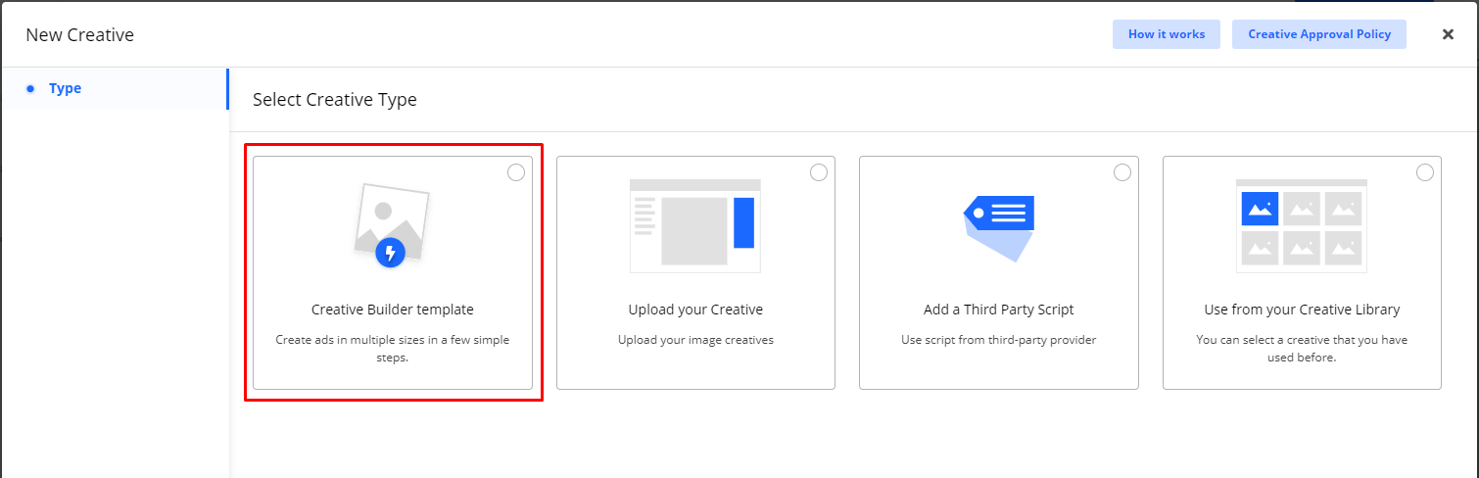Click the 'Upload your image creatives' description
Screen dimensions: 1479x478
(x=695, y=340)
